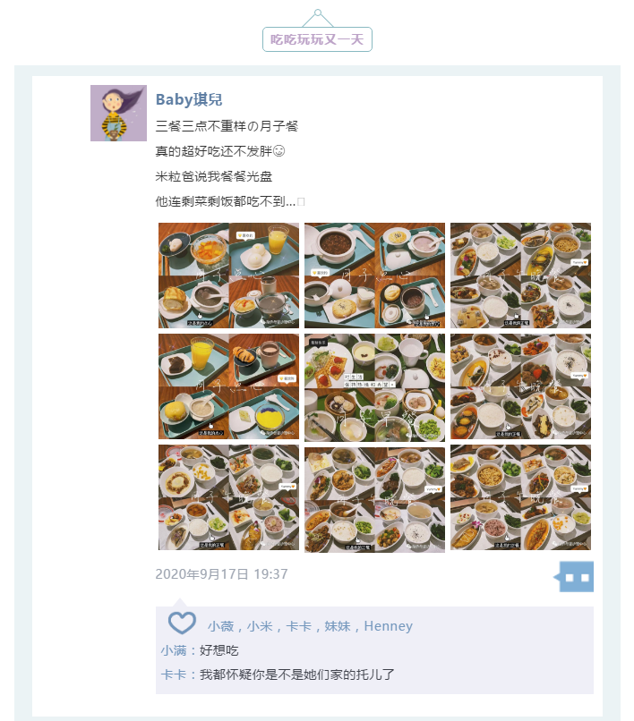Screen dimensions: 634x721
Task: Click the post timestamp 2020年9月17日 19:37
Action: (x=221, y=574)
